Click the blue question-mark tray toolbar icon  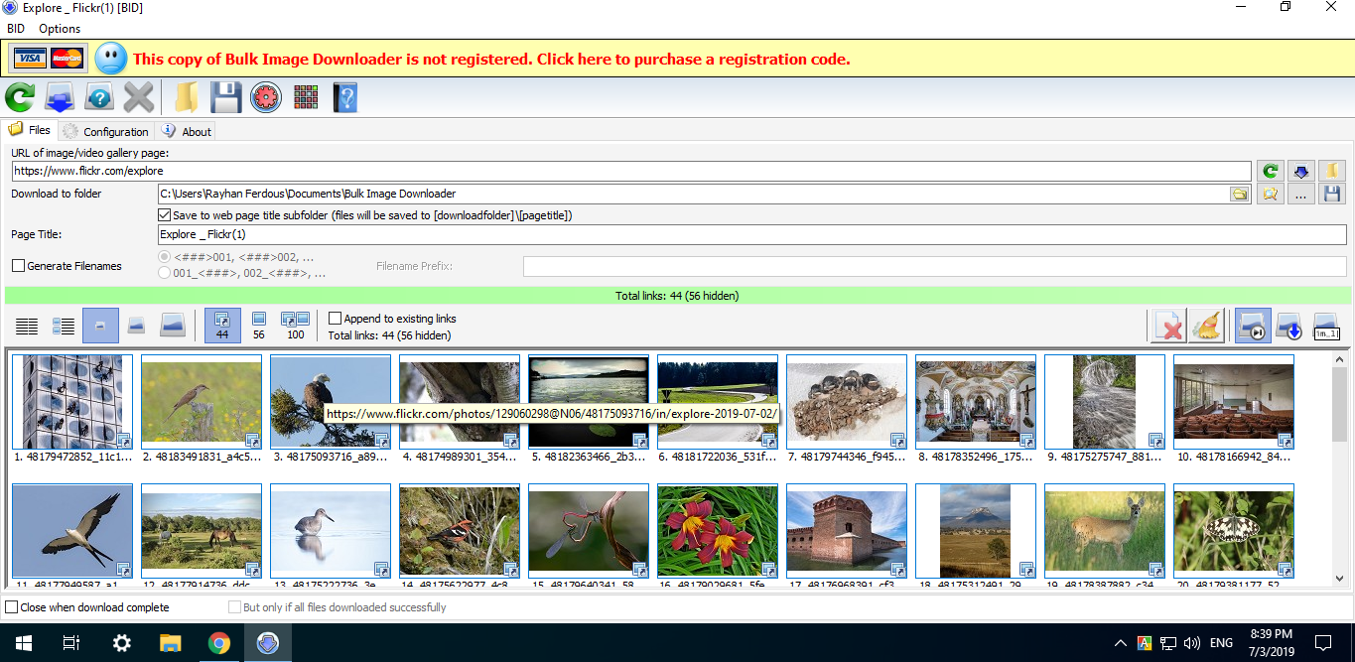99,97
